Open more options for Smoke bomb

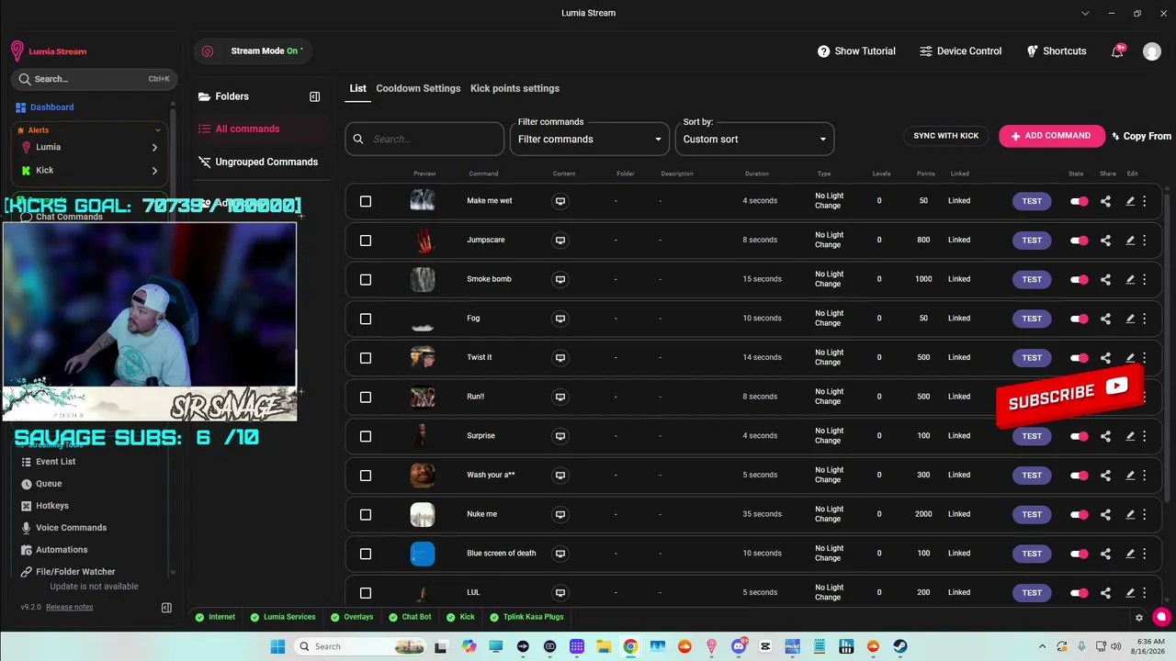(x=1144, y=279)
